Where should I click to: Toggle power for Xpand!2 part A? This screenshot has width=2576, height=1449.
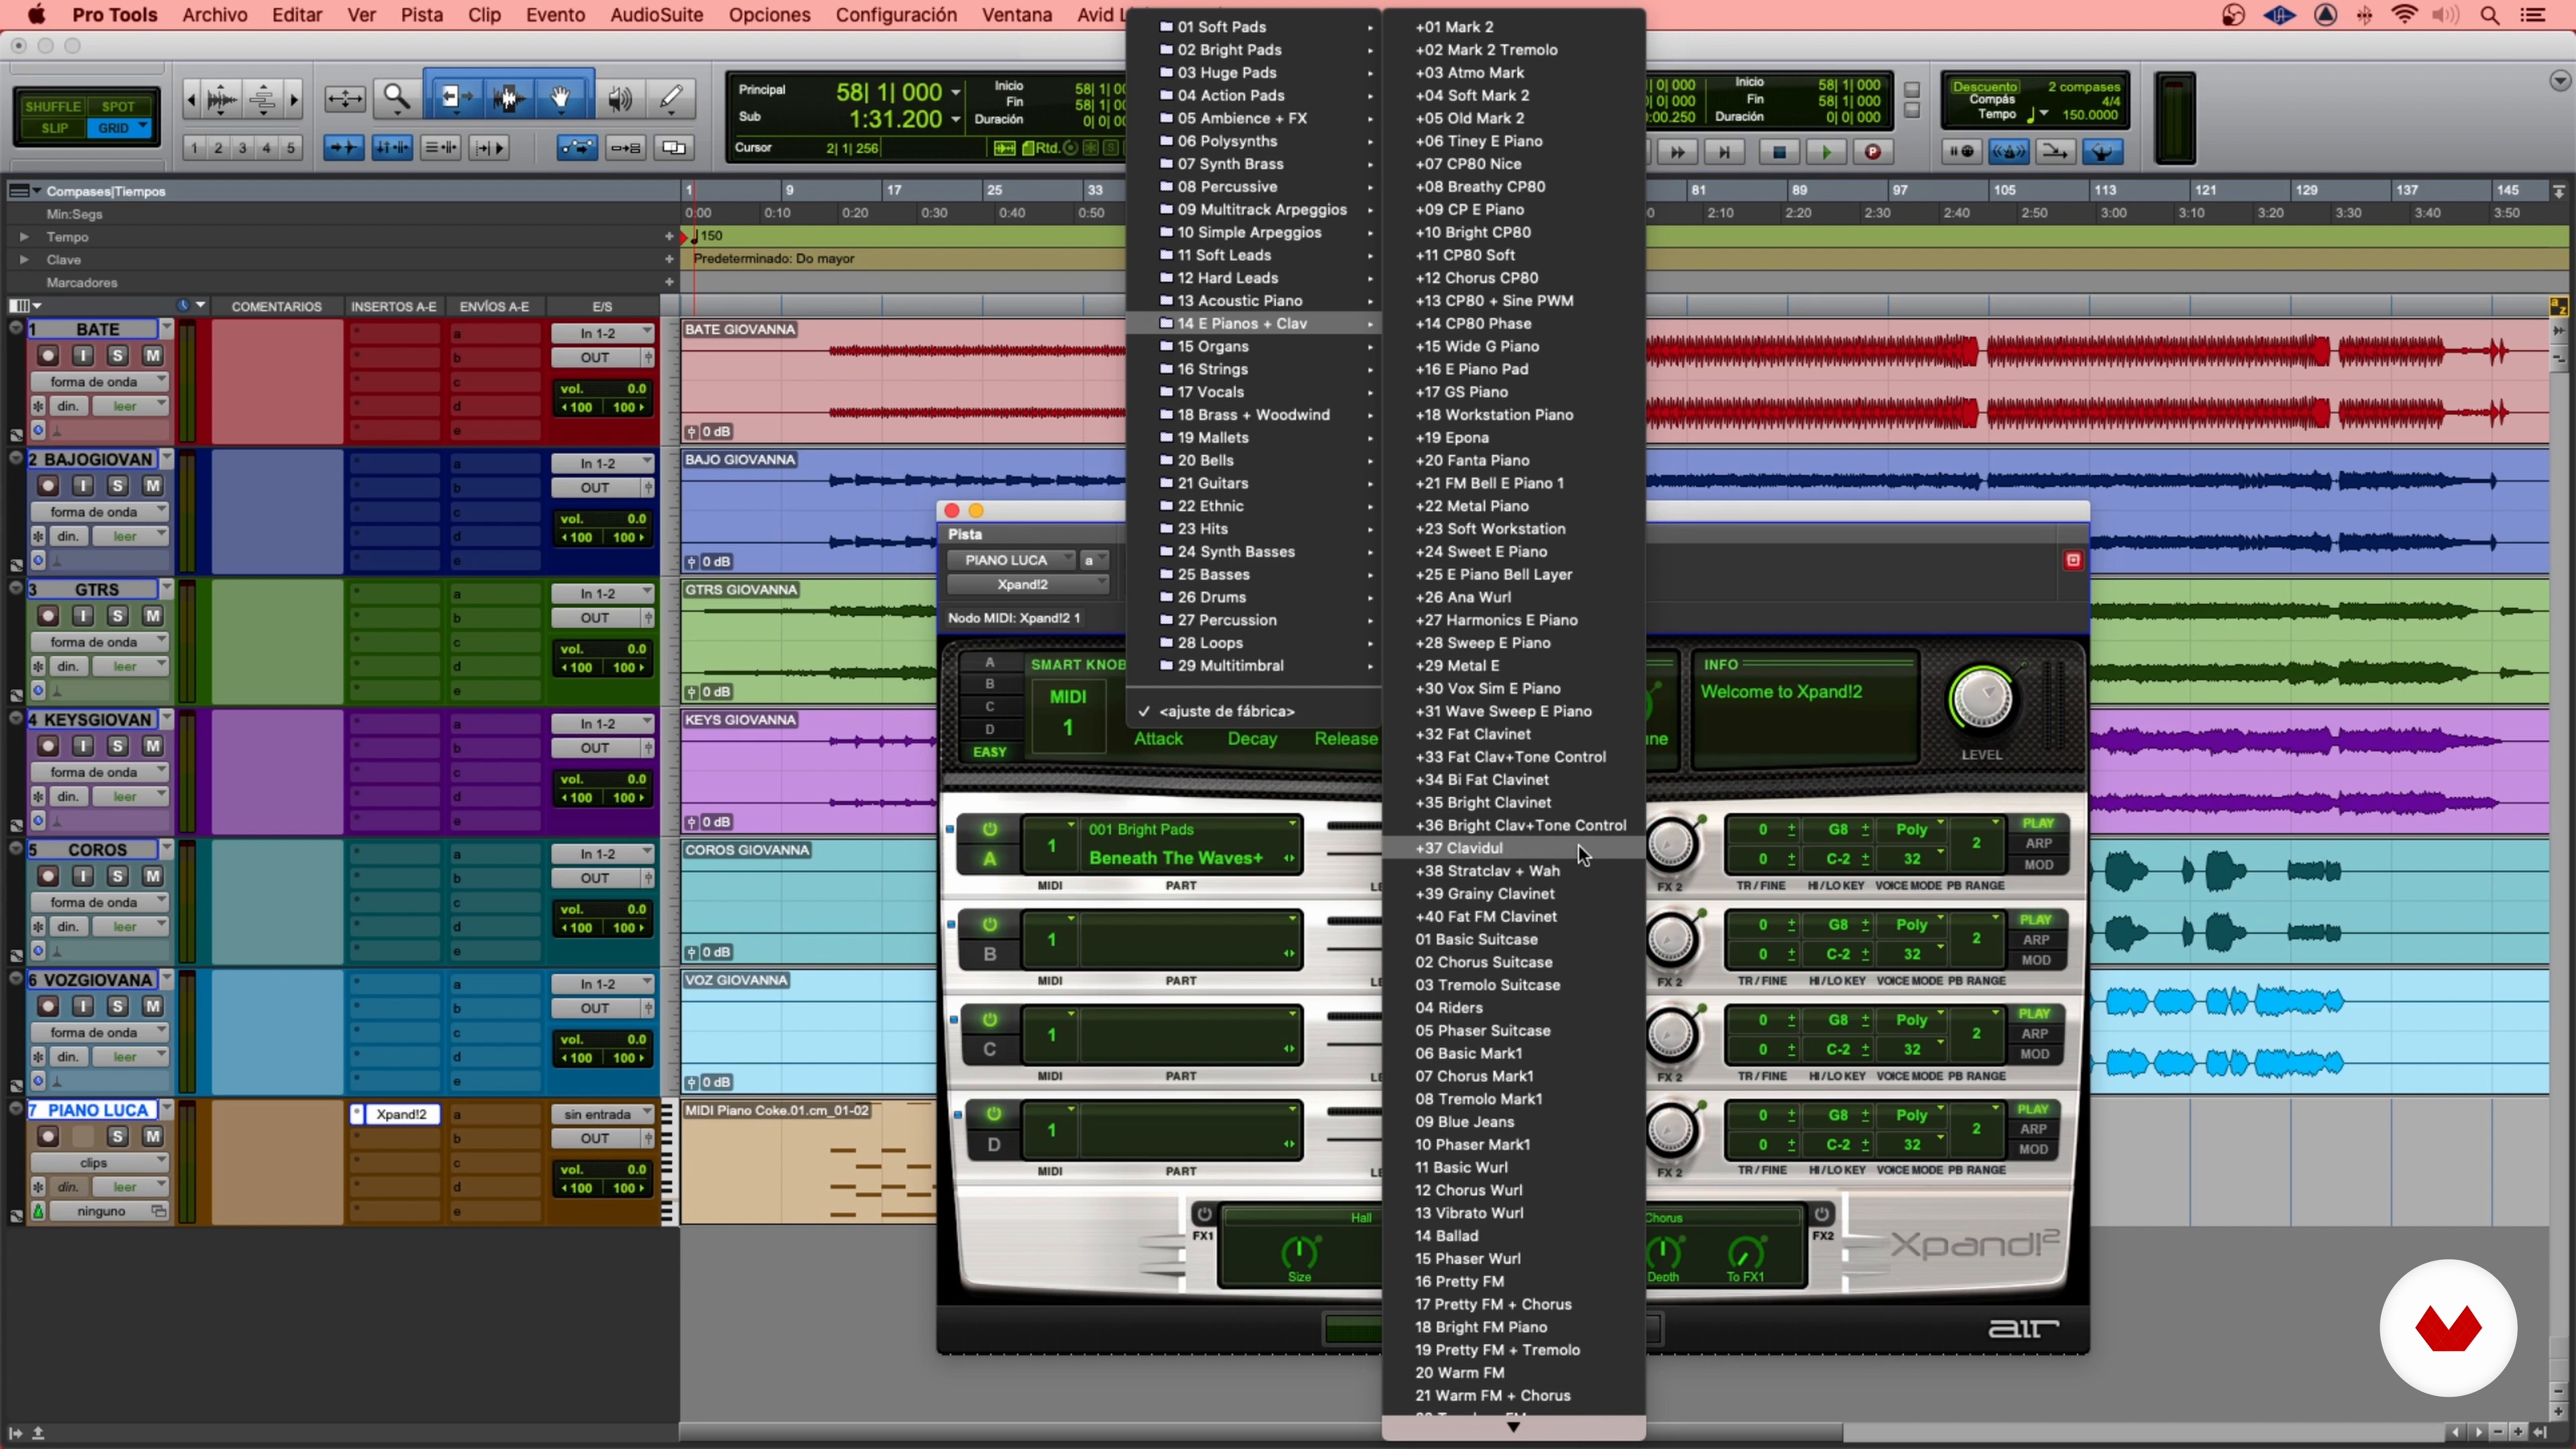[990, 829]
